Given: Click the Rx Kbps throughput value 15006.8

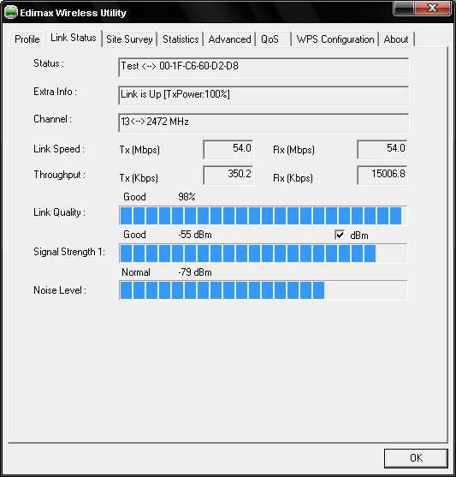Looking at the screenshot, I should [382, 175].
